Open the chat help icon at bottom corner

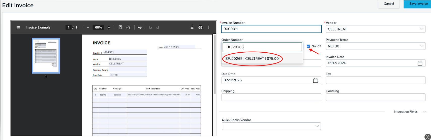pyautogui.click(x=428, y=137)
